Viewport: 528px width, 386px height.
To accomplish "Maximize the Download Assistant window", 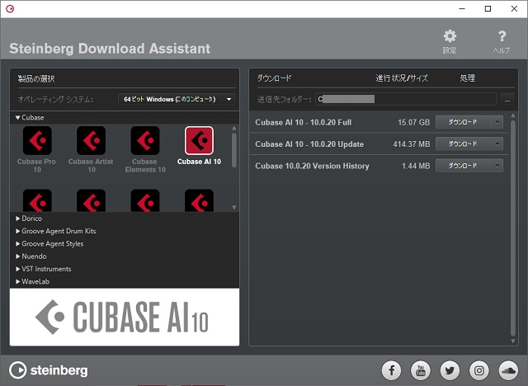I will pos(488,9).
